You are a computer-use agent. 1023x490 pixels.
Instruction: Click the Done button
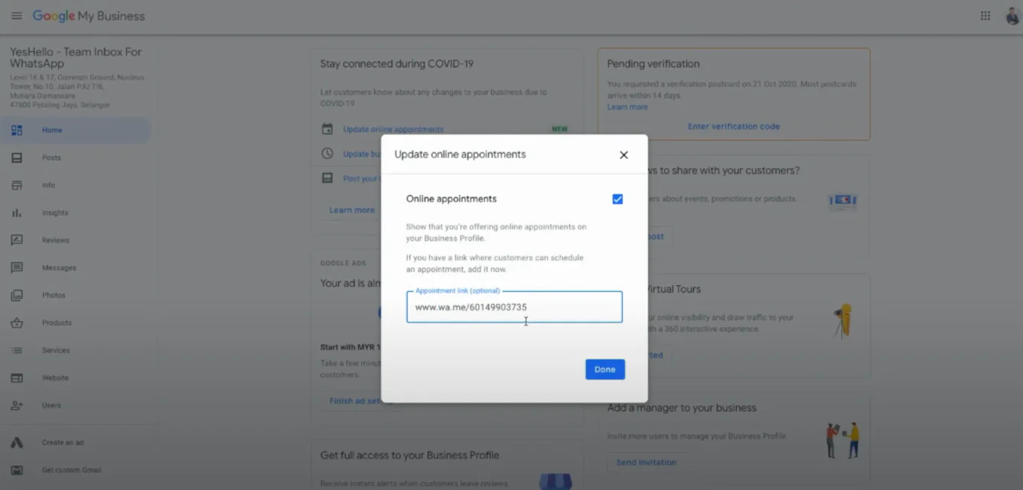pos(604,369)
